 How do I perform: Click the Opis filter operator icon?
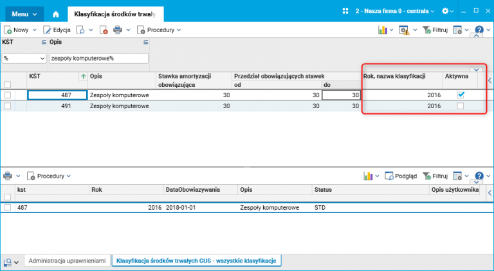point(145,42)
